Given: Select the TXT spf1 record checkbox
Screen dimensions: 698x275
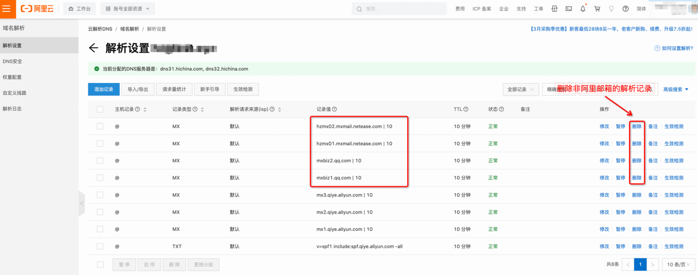Looking at the screenshot, I should 100,246.
